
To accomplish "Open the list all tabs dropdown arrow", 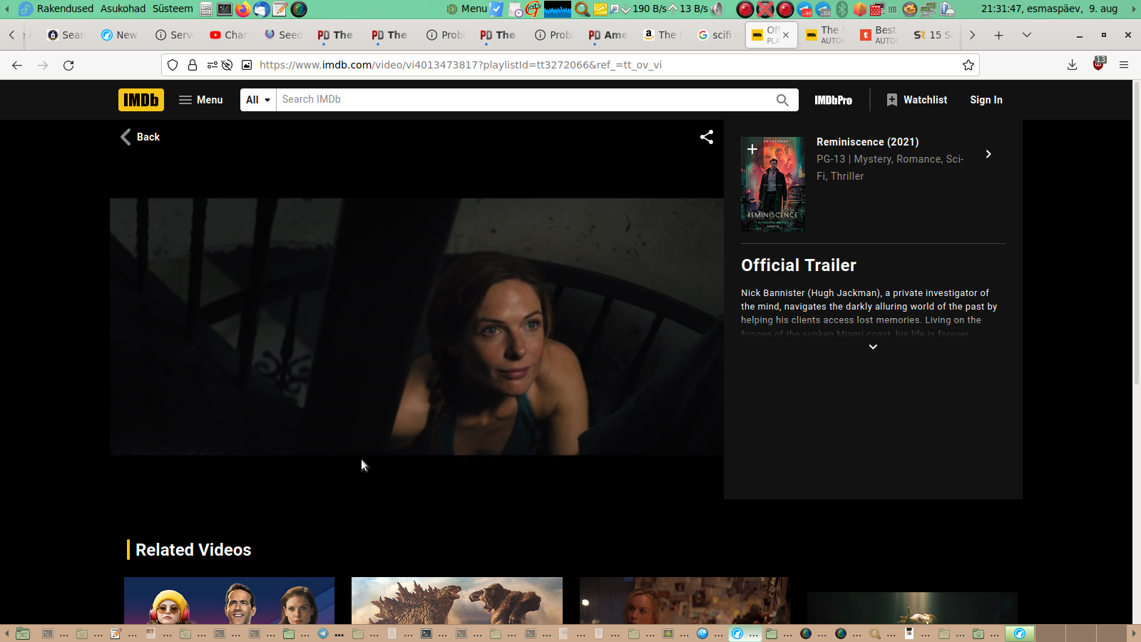I will click(x=1027, y=35).
